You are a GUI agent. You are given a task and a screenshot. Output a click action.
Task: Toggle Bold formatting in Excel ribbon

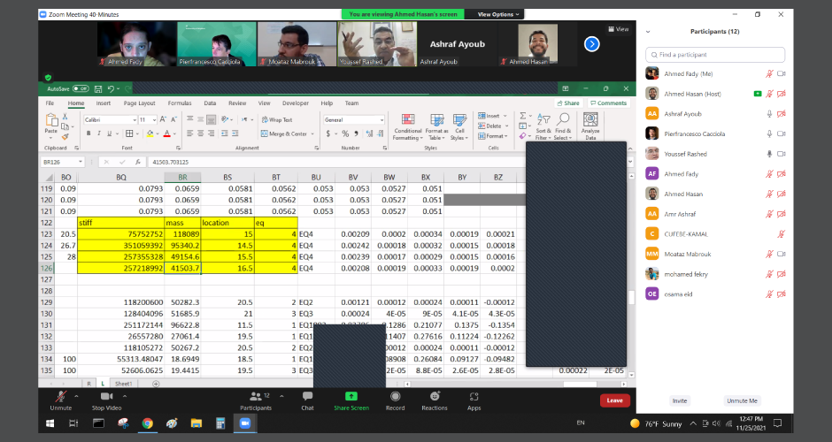(x=89, y=133)
